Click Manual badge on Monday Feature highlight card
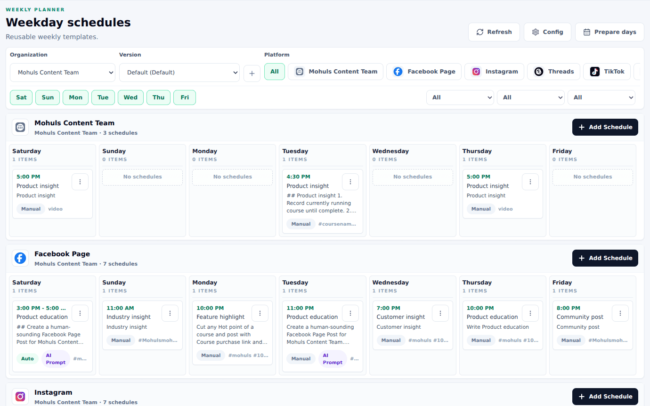650x406 pixels. 211,356
